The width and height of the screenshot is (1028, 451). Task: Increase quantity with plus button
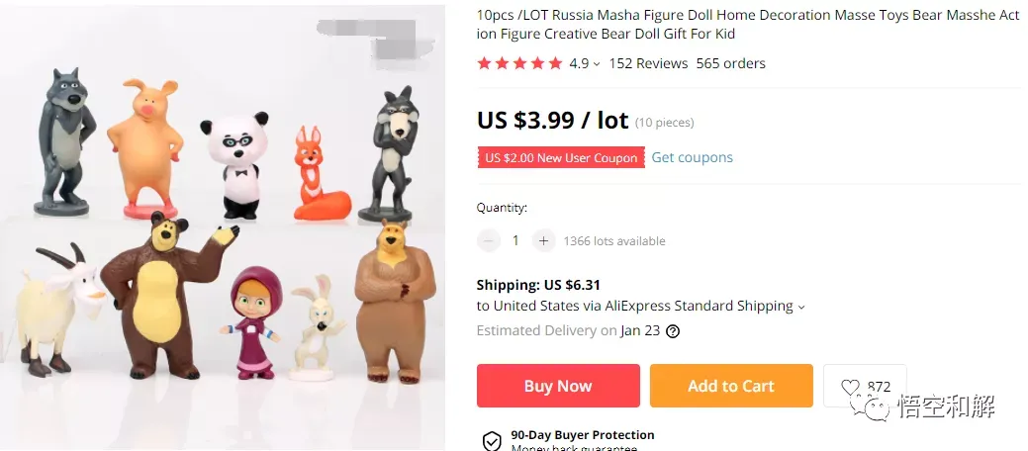click(543, 240)
